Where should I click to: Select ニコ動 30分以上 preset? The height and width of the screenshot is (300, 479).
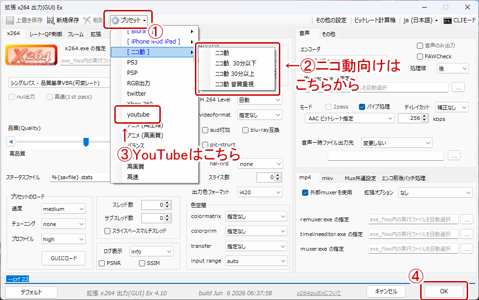pyautogui.click(x=235, y=74)
